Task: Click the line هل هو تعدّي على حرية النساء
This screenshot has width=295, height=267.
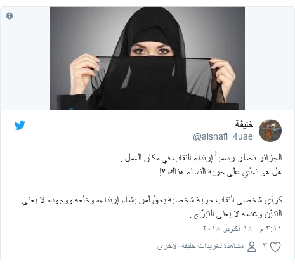Action: pyautogui.click(x=221, y=172)
